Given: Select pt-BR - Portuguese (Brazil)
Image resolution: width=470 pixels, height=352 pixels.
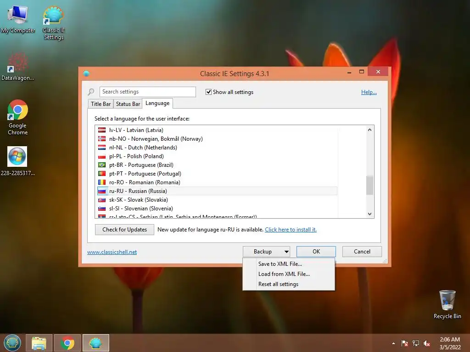Looking at the screenshot, I should (x=217, y=165).
